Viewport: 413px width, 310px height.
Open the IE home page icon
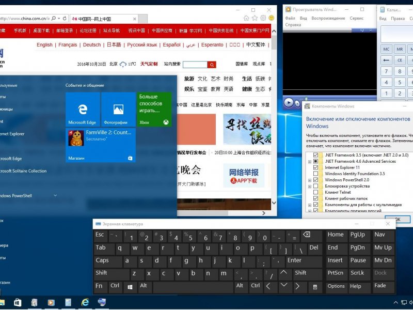pyautogui.click(x=246, y=18)
